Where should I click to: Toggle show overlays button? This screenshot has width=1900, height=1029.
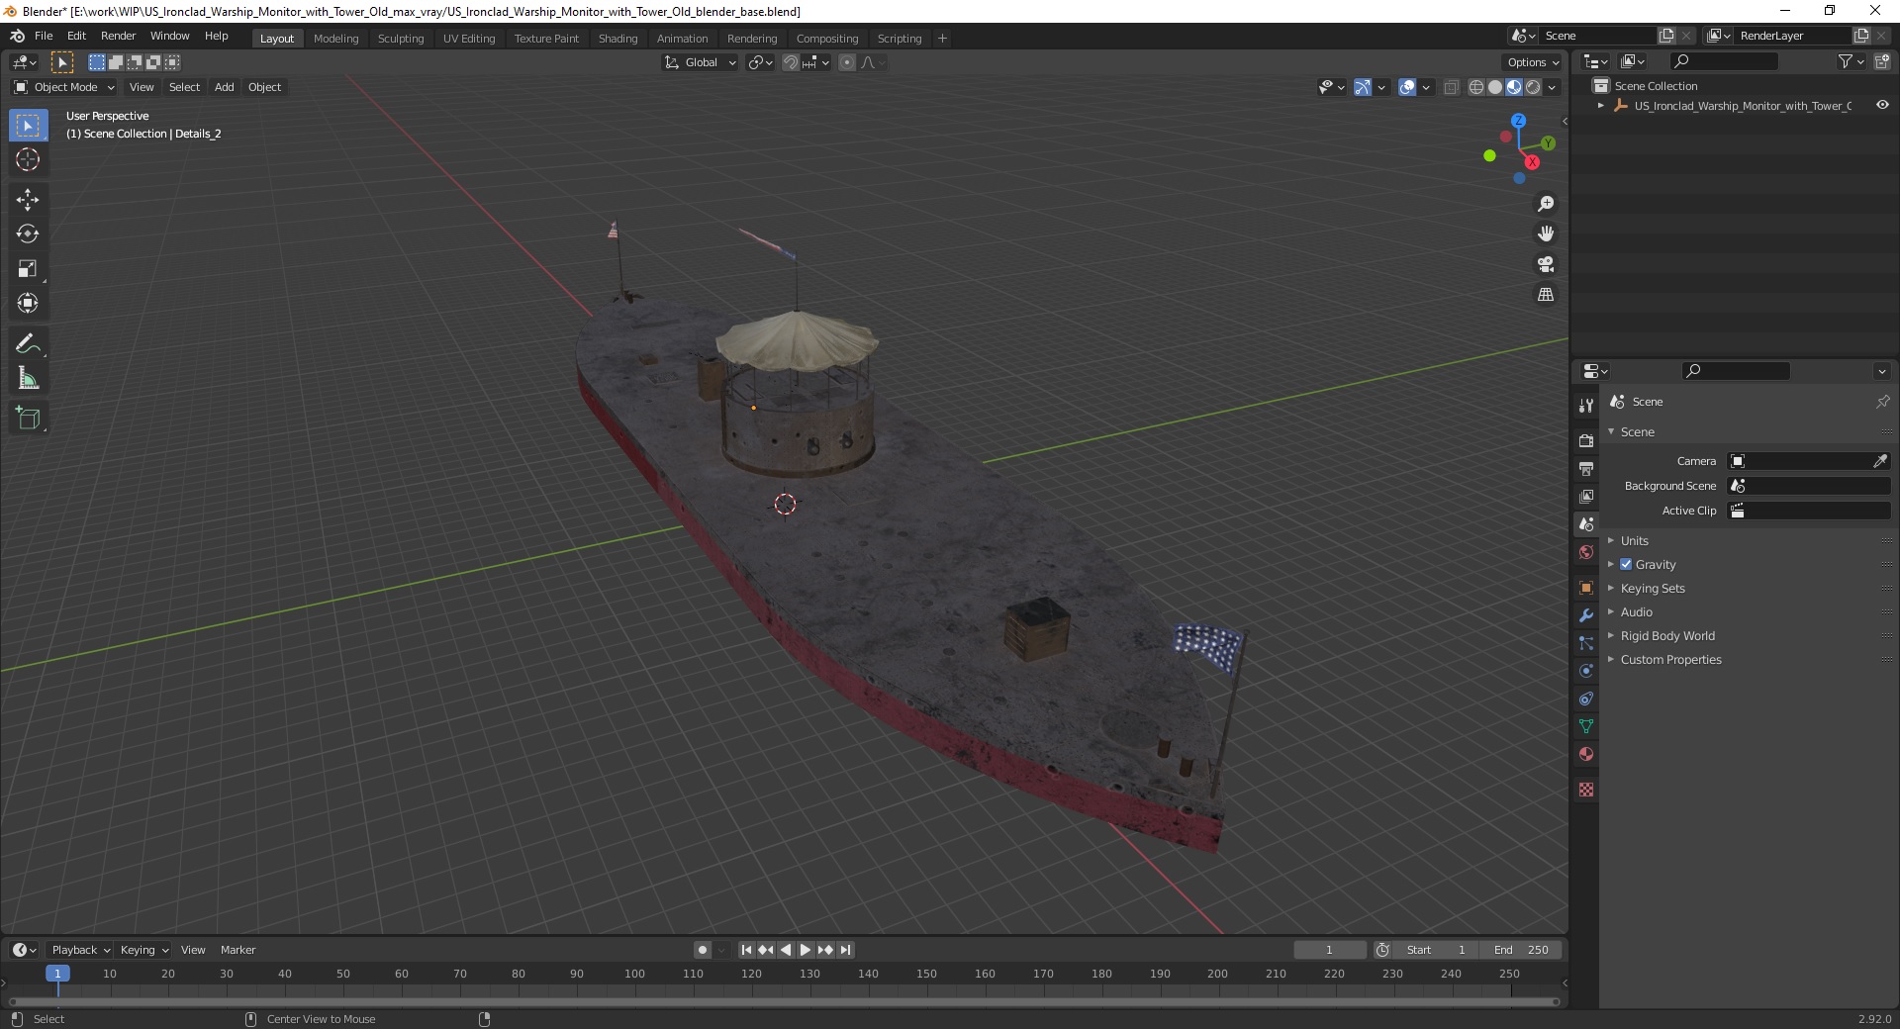tap(1407, 87)
